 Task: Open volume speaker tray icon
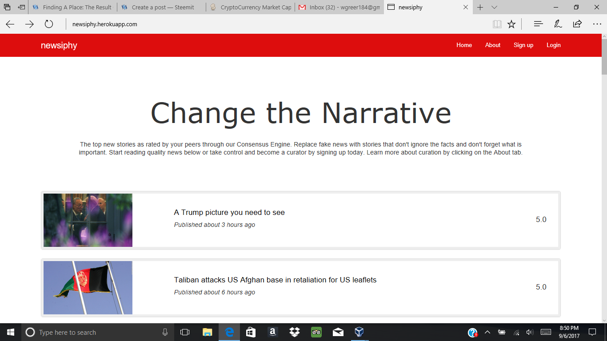pyautogui.click(x=530, y=332)
